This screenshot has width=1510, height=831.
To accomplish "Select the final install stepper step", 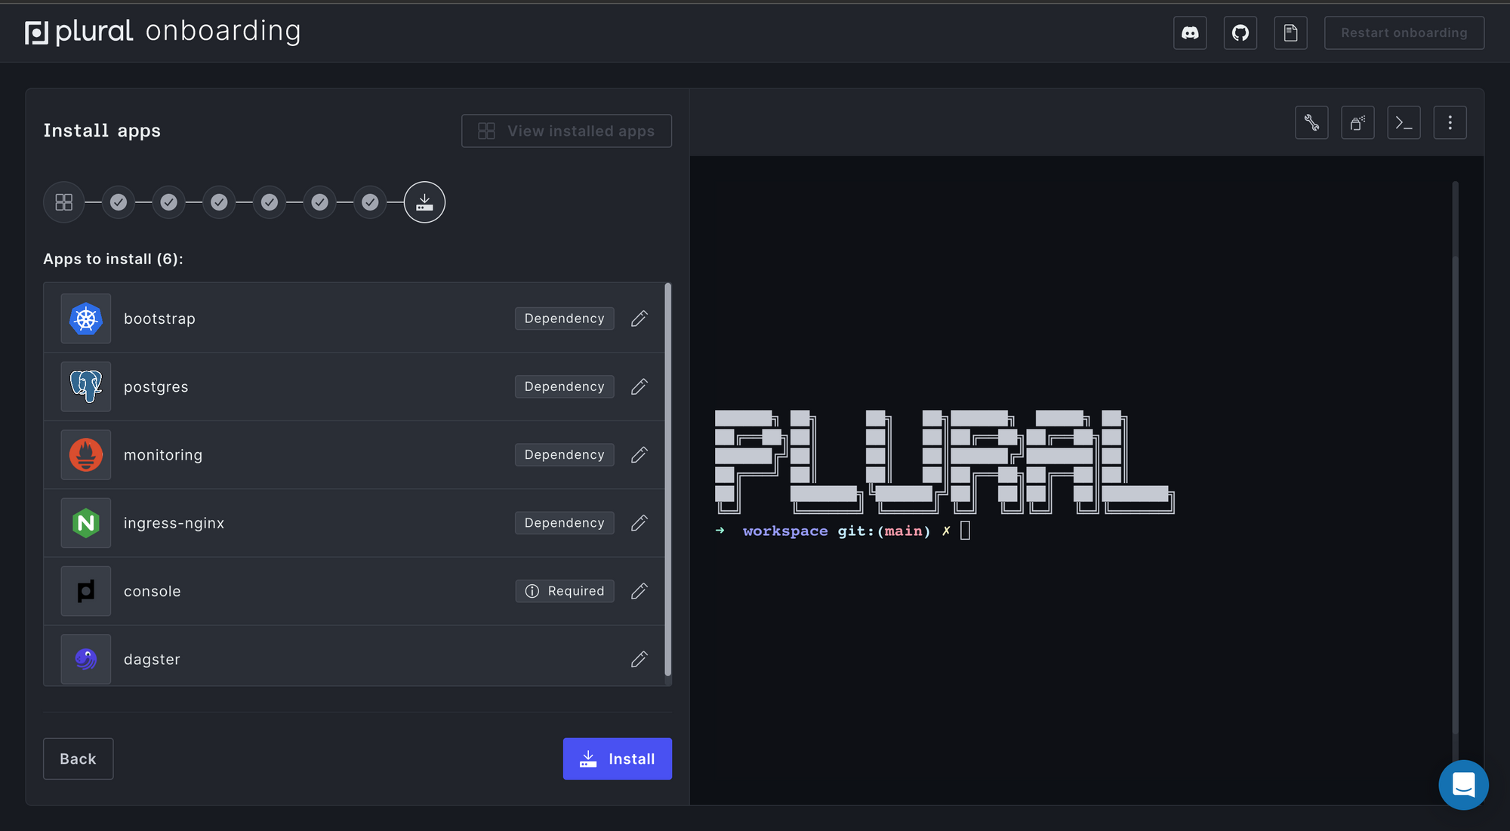I will [x=424, y=202].
